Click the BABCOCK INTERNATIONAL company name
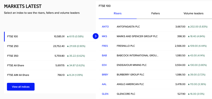The height and width of the screenshot is (99, 212). 137,56
